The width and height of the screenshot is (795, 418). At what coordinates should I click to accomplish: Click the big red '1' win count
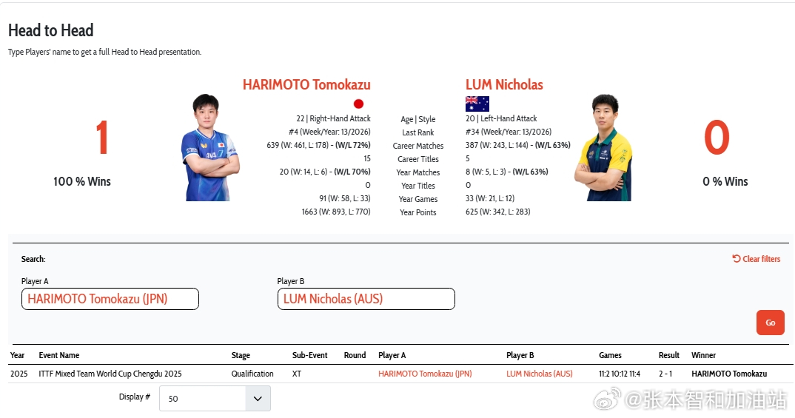(x=102, y=138)
